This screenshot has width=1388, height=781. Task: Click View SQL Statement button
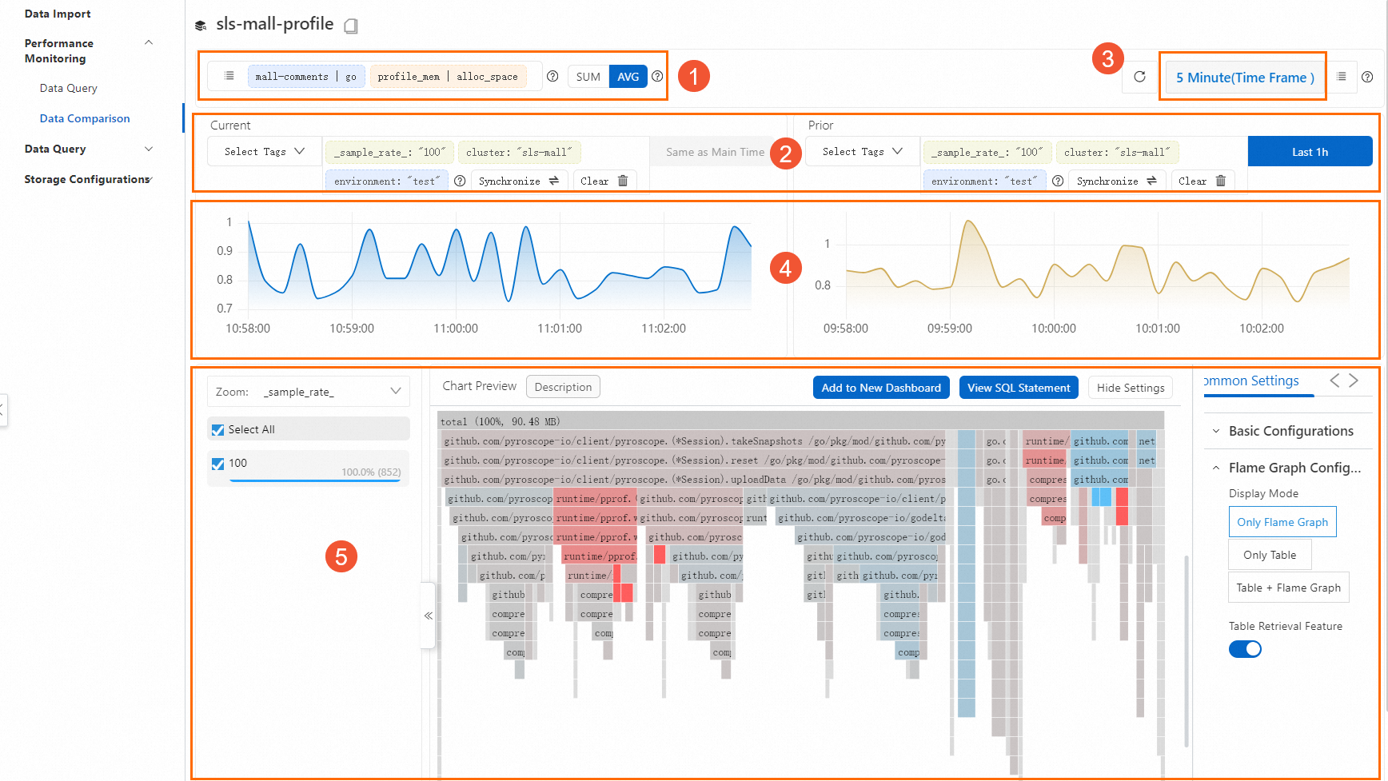click(x=1019, y=388)
